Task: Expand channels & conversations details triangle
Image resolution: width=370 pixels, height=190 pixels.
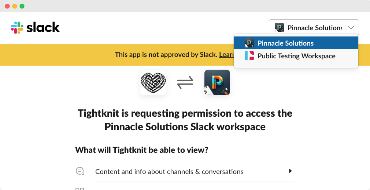Action: (x=291, y=171)
